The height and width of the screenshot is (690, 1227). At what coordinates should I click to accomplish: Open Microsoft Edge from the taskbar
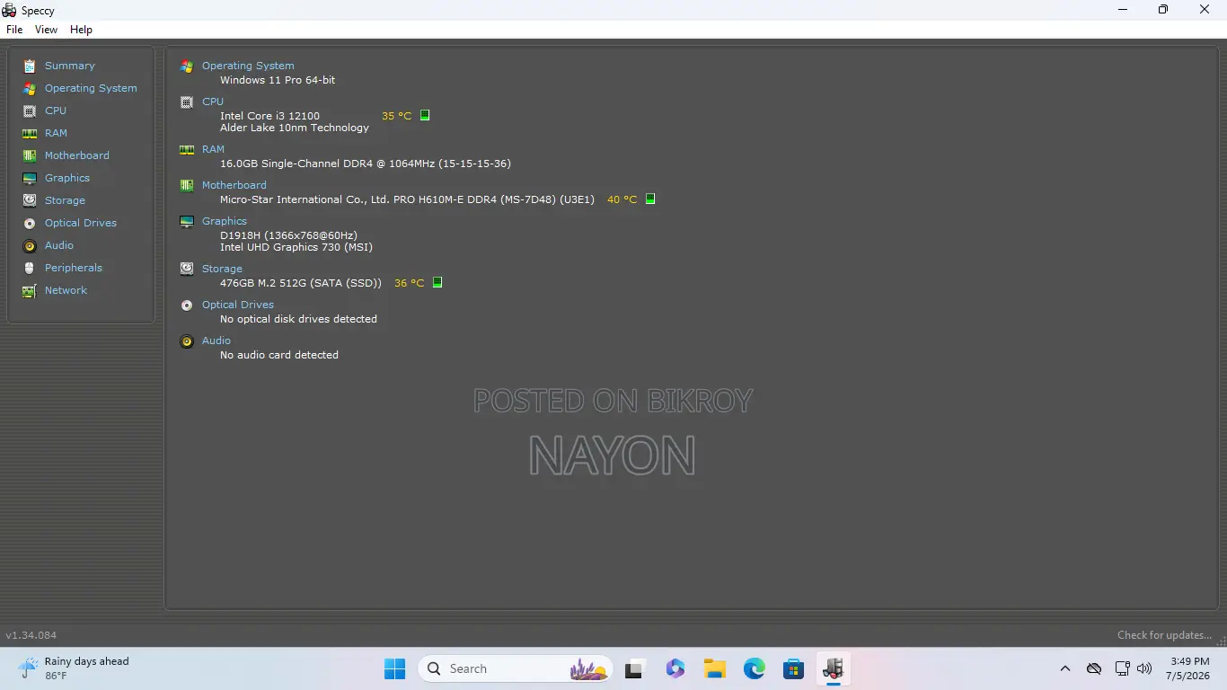[x=755, y=668]
